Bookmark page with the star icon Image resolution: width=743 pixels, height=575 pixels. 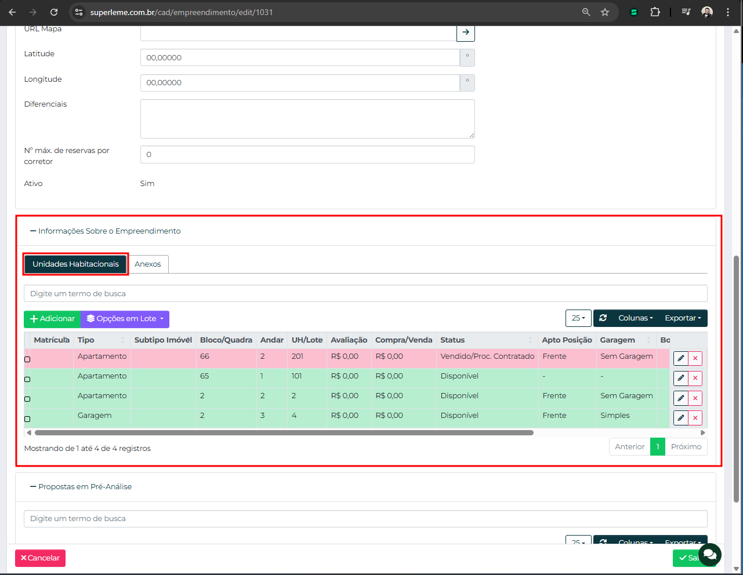[x=605, y=12]
